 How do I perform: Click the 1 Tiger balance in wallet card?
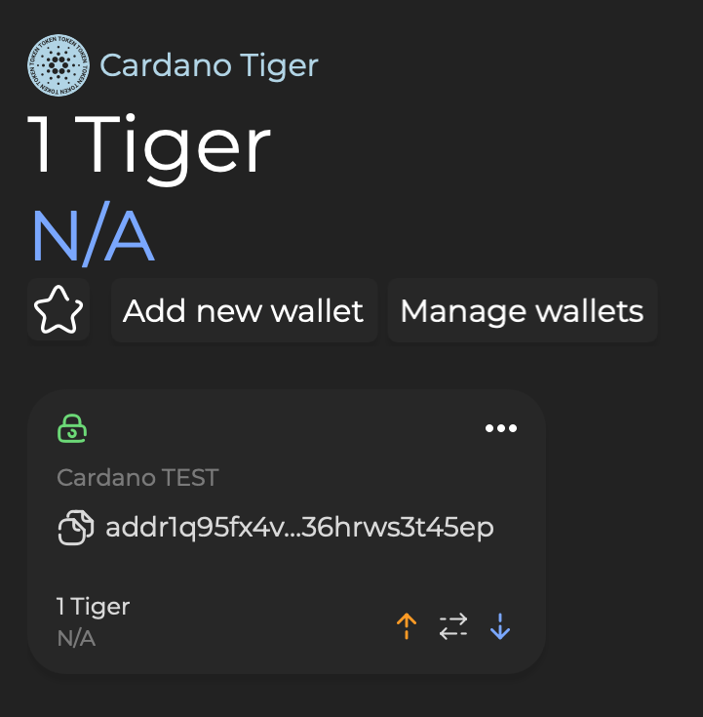pos(94,607)
